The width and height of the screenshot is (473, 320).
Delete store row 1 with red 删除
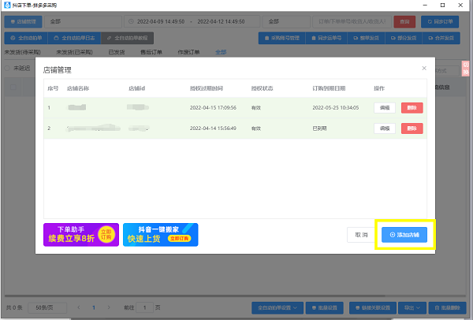(412, 107)
